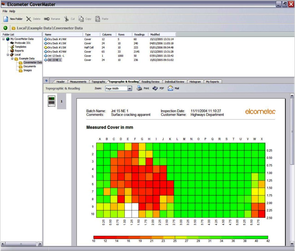The height and width of the screenshot is (251, 295).
Task: Click folder list scroll-right arrow
Action: pyautogui.click(x=40, y=244)
